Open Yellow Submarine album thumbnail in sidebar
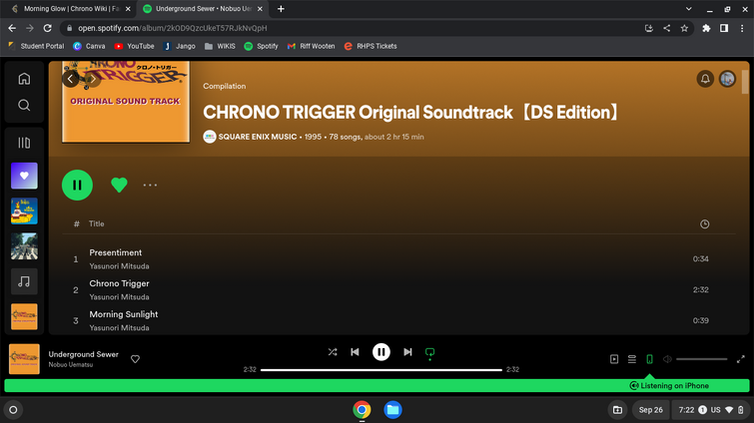Image resolution: width=754 pixels, height=423 pixels. click(x=24, y=211)
